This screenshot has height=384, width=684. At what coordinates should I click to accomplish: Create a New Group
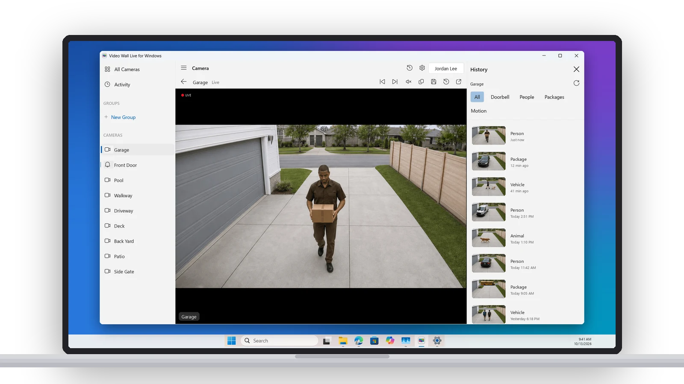pyautogui.click(x=120, y=117)
